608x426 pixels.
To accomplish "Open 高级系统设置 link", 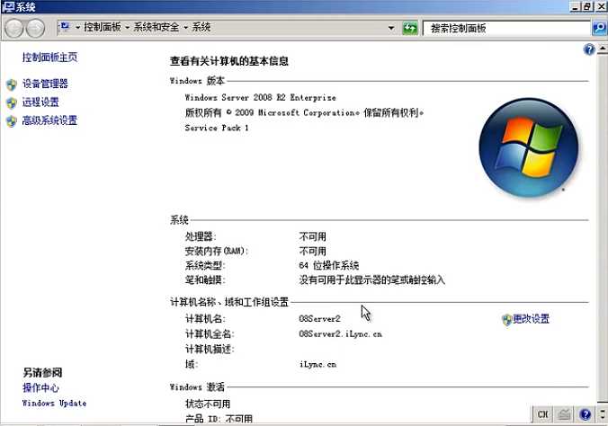I will 49,120.
